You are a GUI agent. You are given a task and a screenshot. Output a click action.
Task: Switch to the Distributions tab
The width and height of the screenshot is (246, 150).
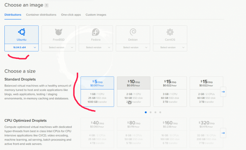13,15
